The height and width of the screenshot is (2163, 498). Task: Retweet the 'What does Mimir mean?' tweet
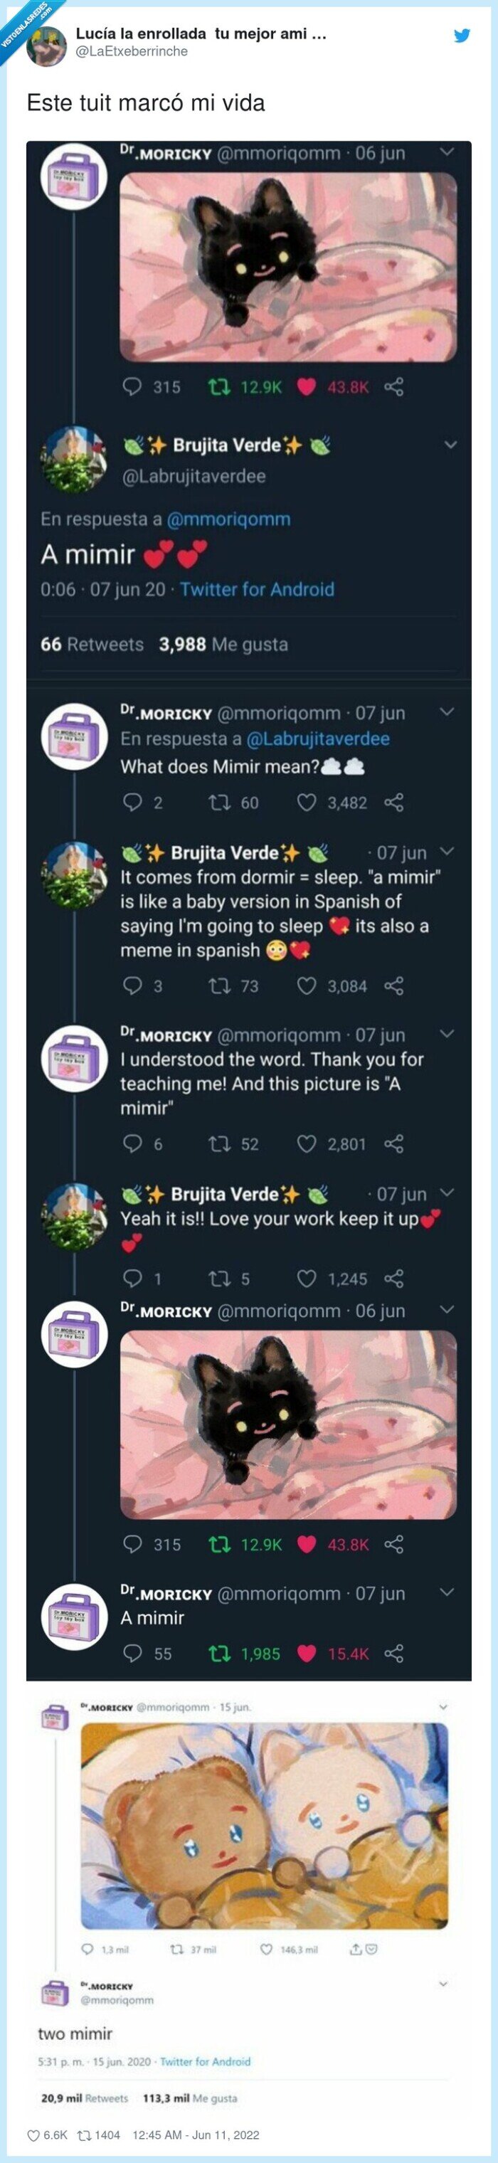[x=218, y=803]
